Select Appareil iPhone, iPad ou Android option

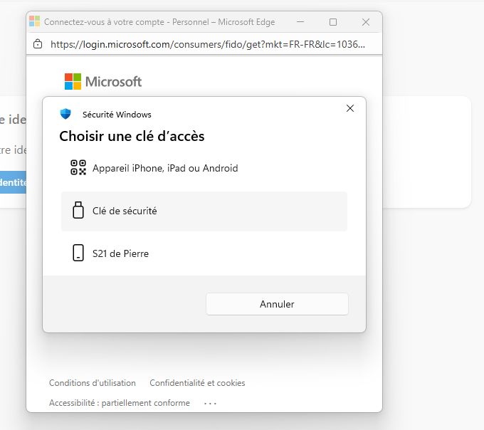[204, 168]
